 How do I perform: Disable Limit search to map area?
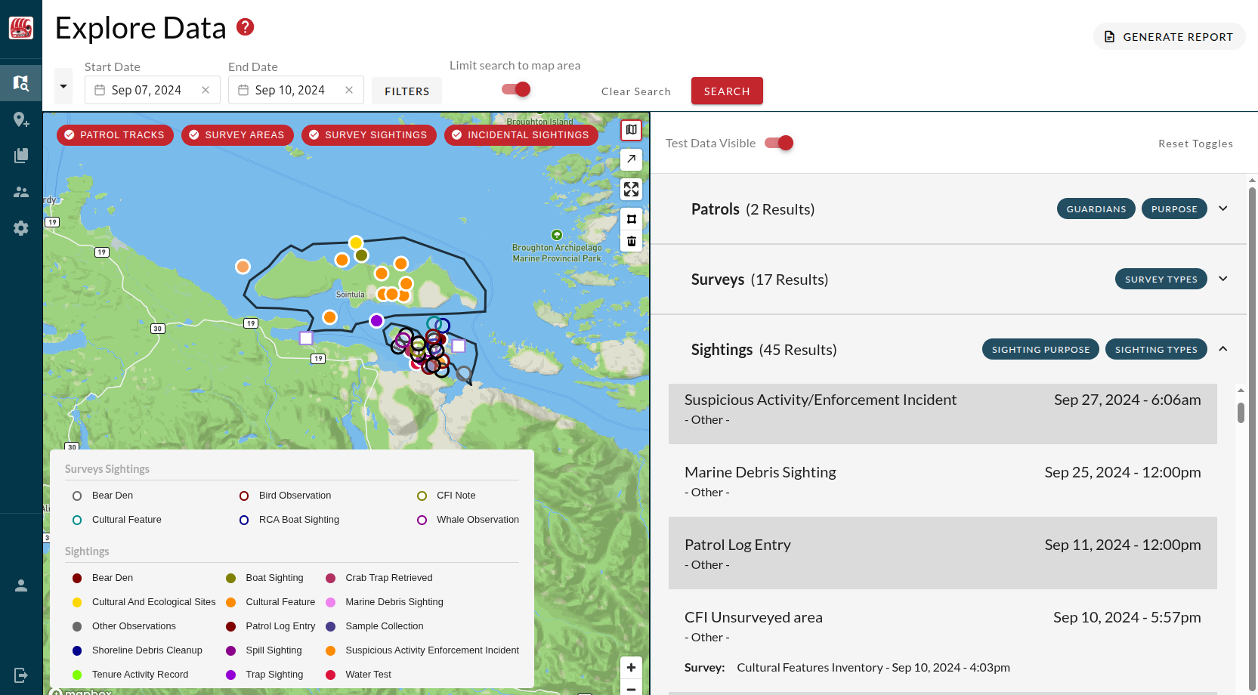click(x=515, y=88)
